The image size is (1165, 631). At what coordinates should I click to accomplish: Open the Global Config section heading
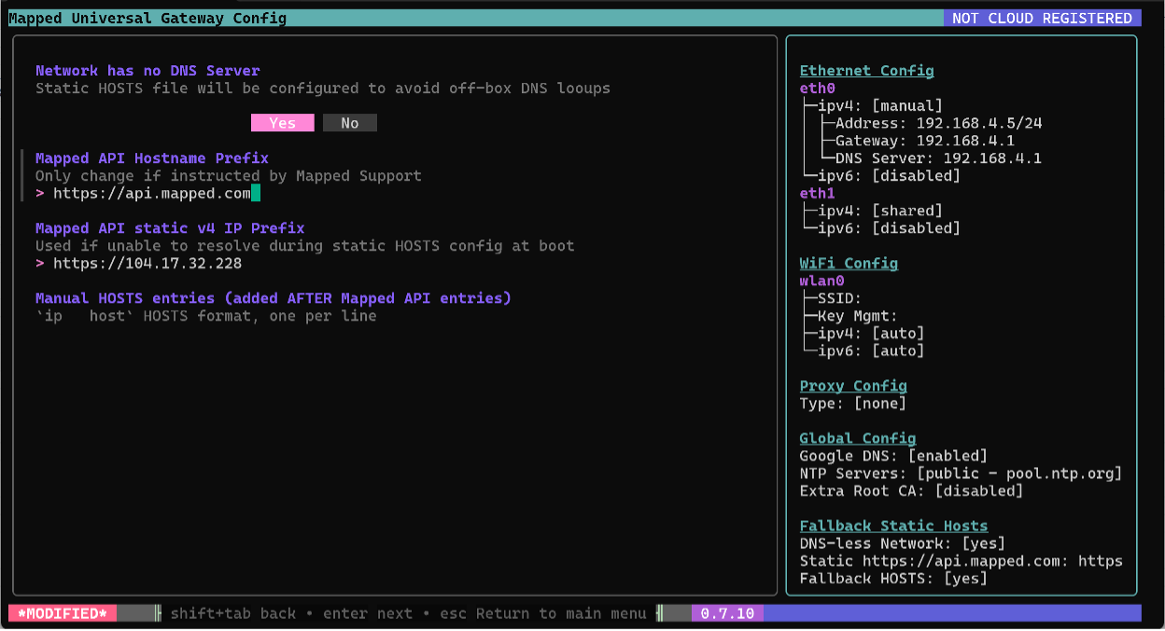coord(858,438)
